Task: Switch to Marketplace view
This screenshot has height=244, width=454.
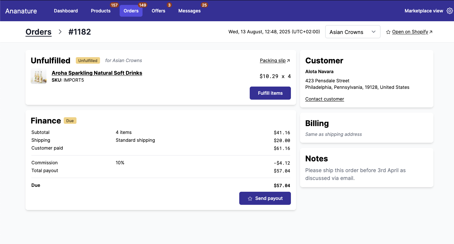Action: coord(424,11)
